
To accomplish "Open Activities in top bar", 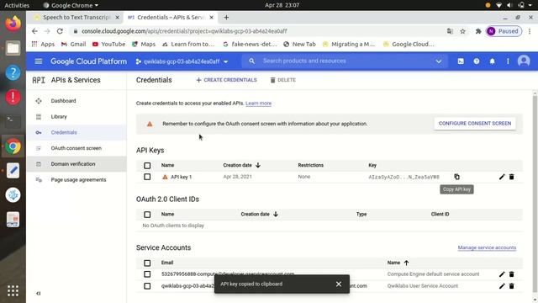I will pyautogui.click(x=17, y=5).
